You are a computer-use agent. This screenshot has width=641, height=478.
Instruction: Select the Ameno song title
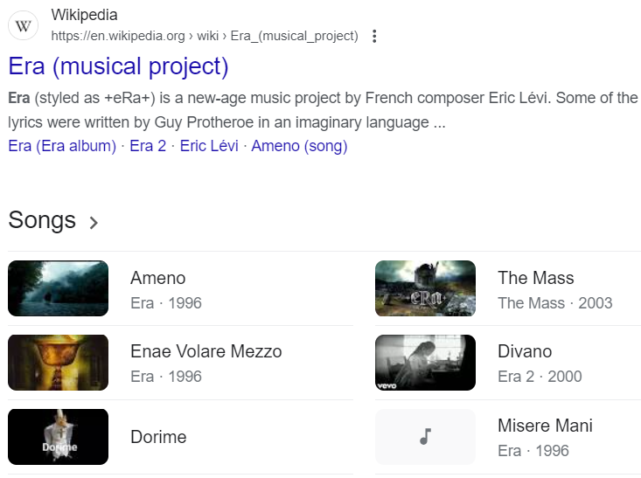point(158,279)
